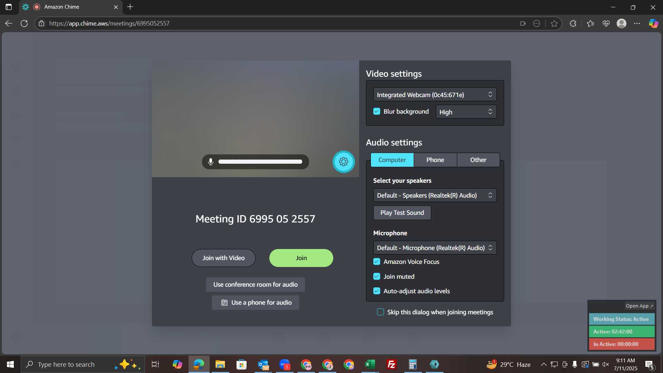Open the Integrated Webcam camera dropdown
Viewport: 663px width, 373px height.
coord(435,95)
